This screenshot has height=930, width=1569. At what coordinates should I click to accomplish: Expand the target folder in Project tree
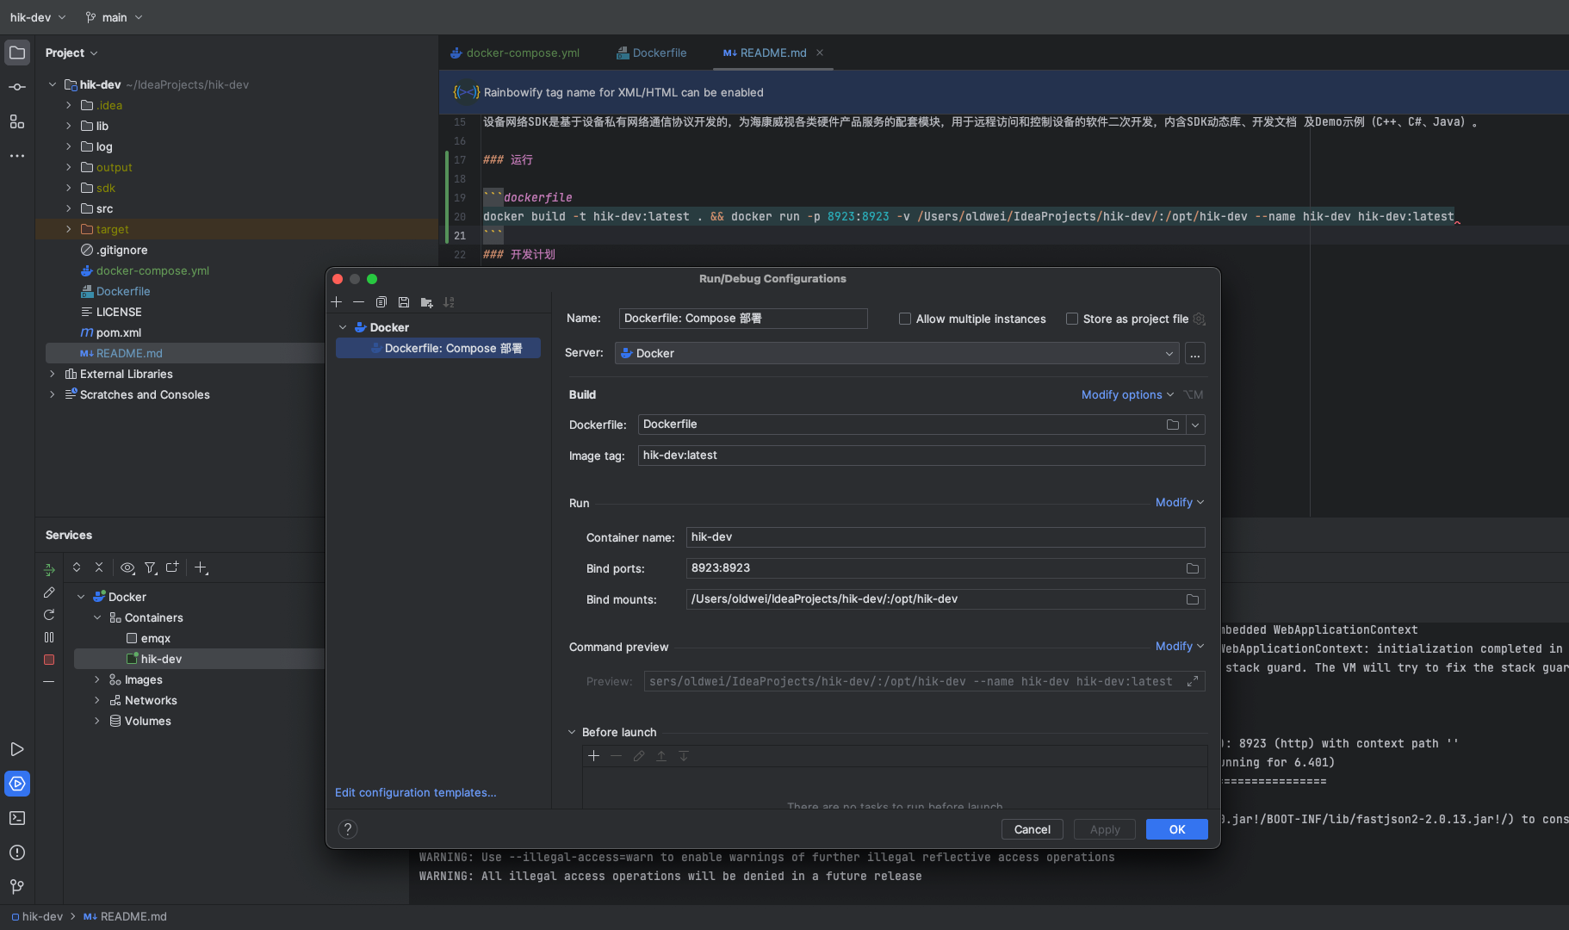[69, 229]
